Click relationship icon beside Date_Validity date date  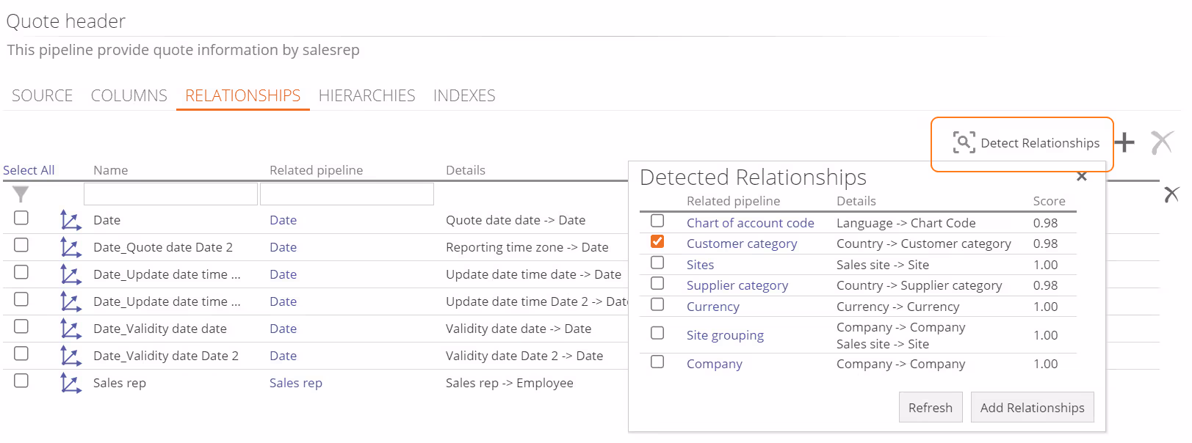click(71, 329)
